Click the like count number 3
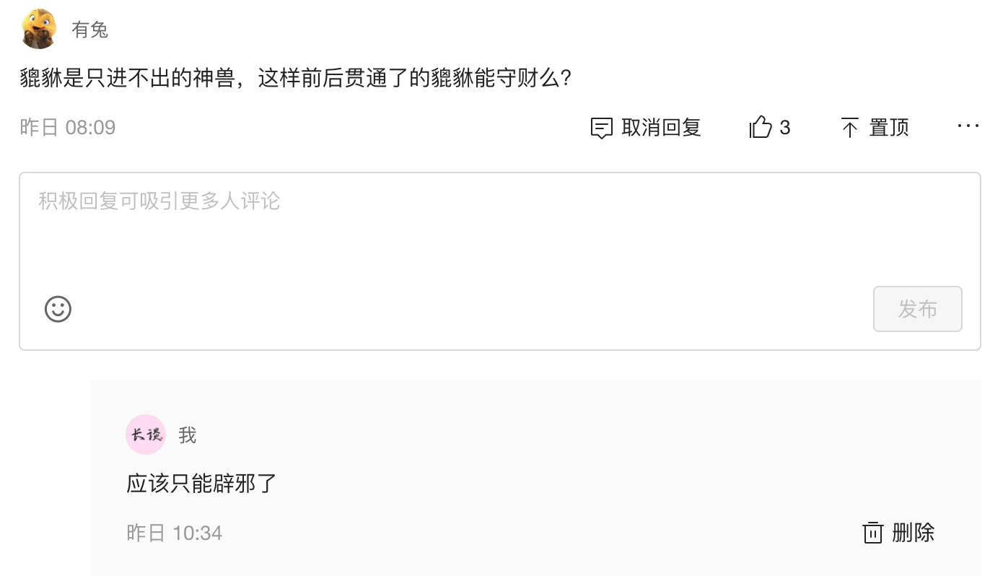This screenshot has height=576, width=1003. click(x=787, y=127)
